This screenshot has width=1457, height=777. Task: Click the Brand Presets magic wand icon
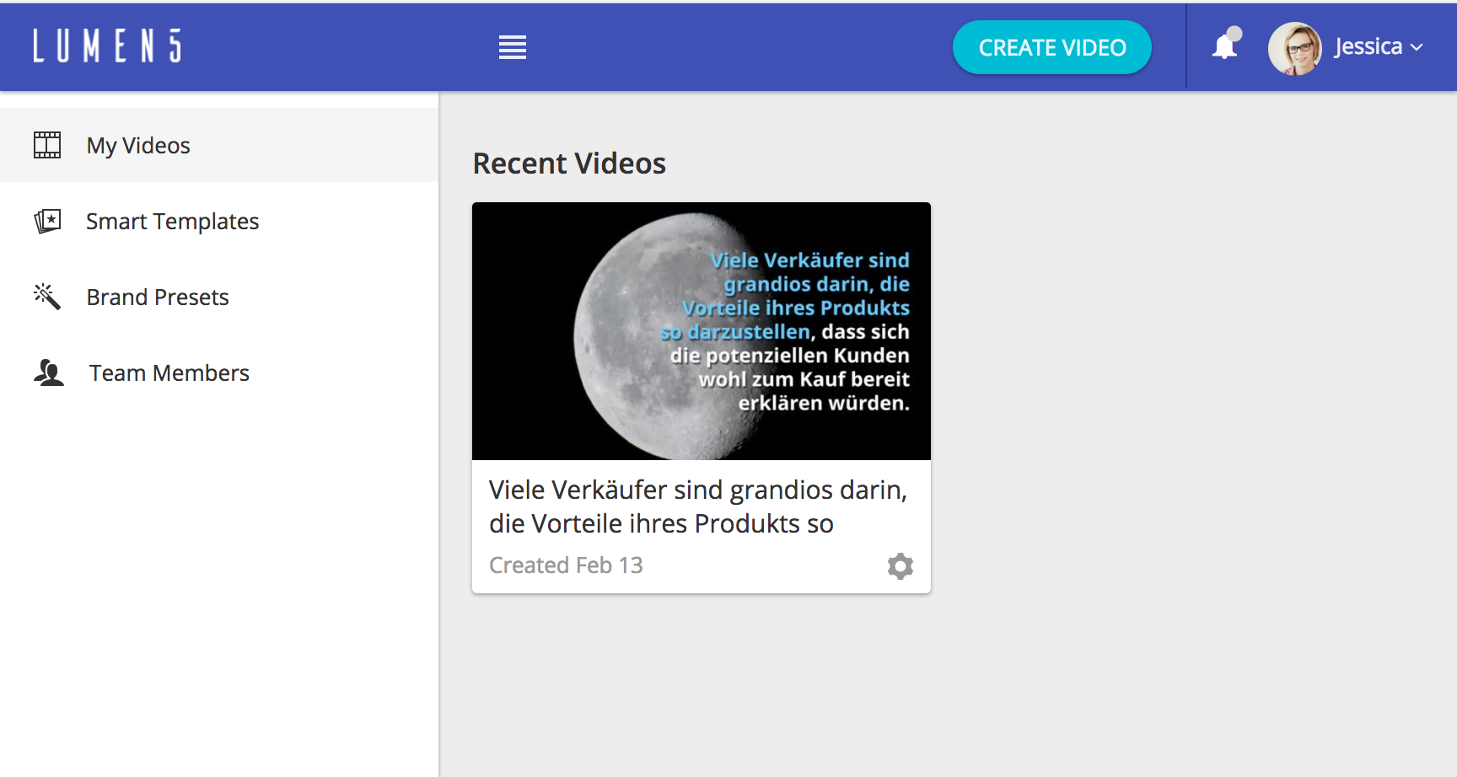47,297
